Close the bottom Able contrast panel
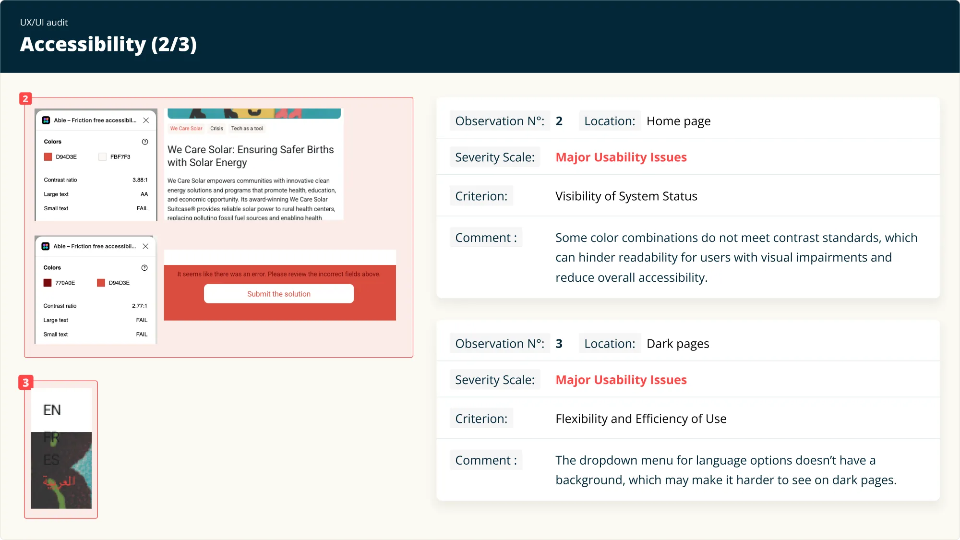This screenshot has height=540, width=960. [x=145, y=246]
